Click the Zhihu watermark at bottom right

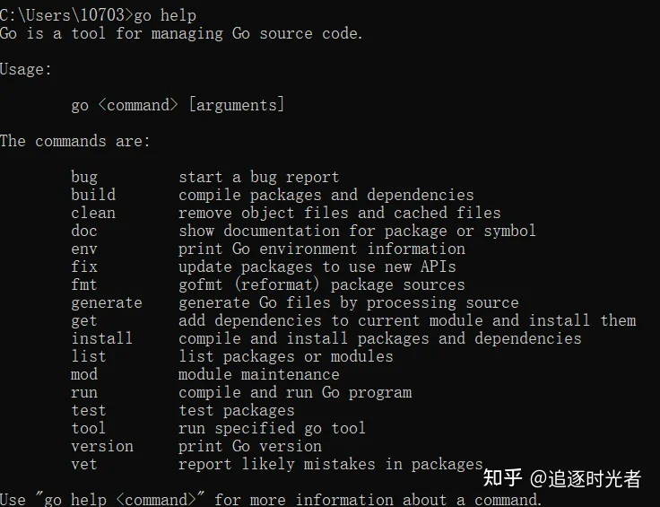[562, 479]
